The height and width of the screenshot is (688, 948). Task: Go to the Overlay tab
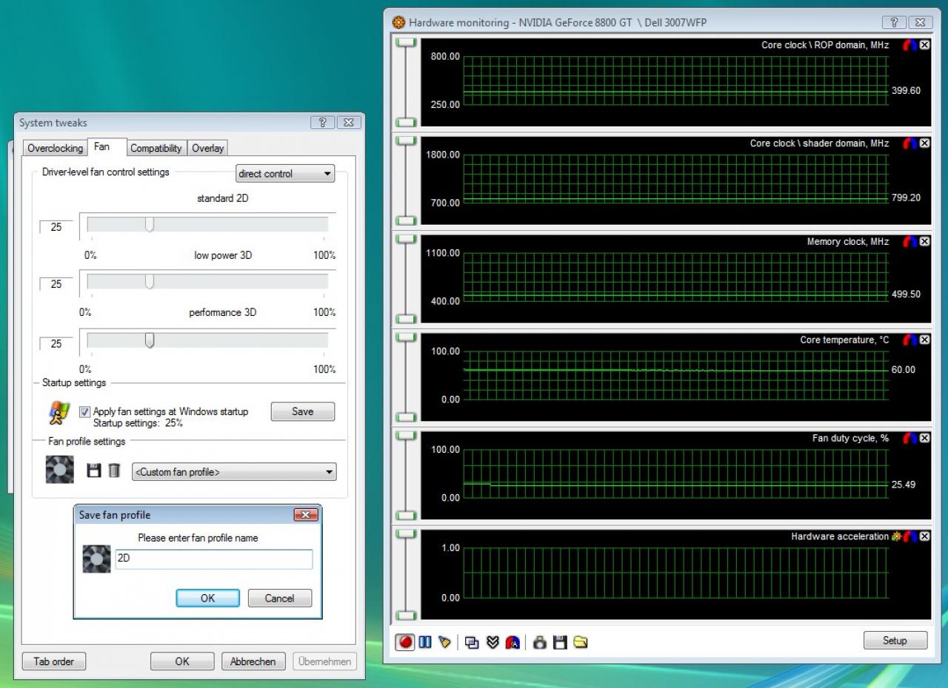(x=207, y=148)
